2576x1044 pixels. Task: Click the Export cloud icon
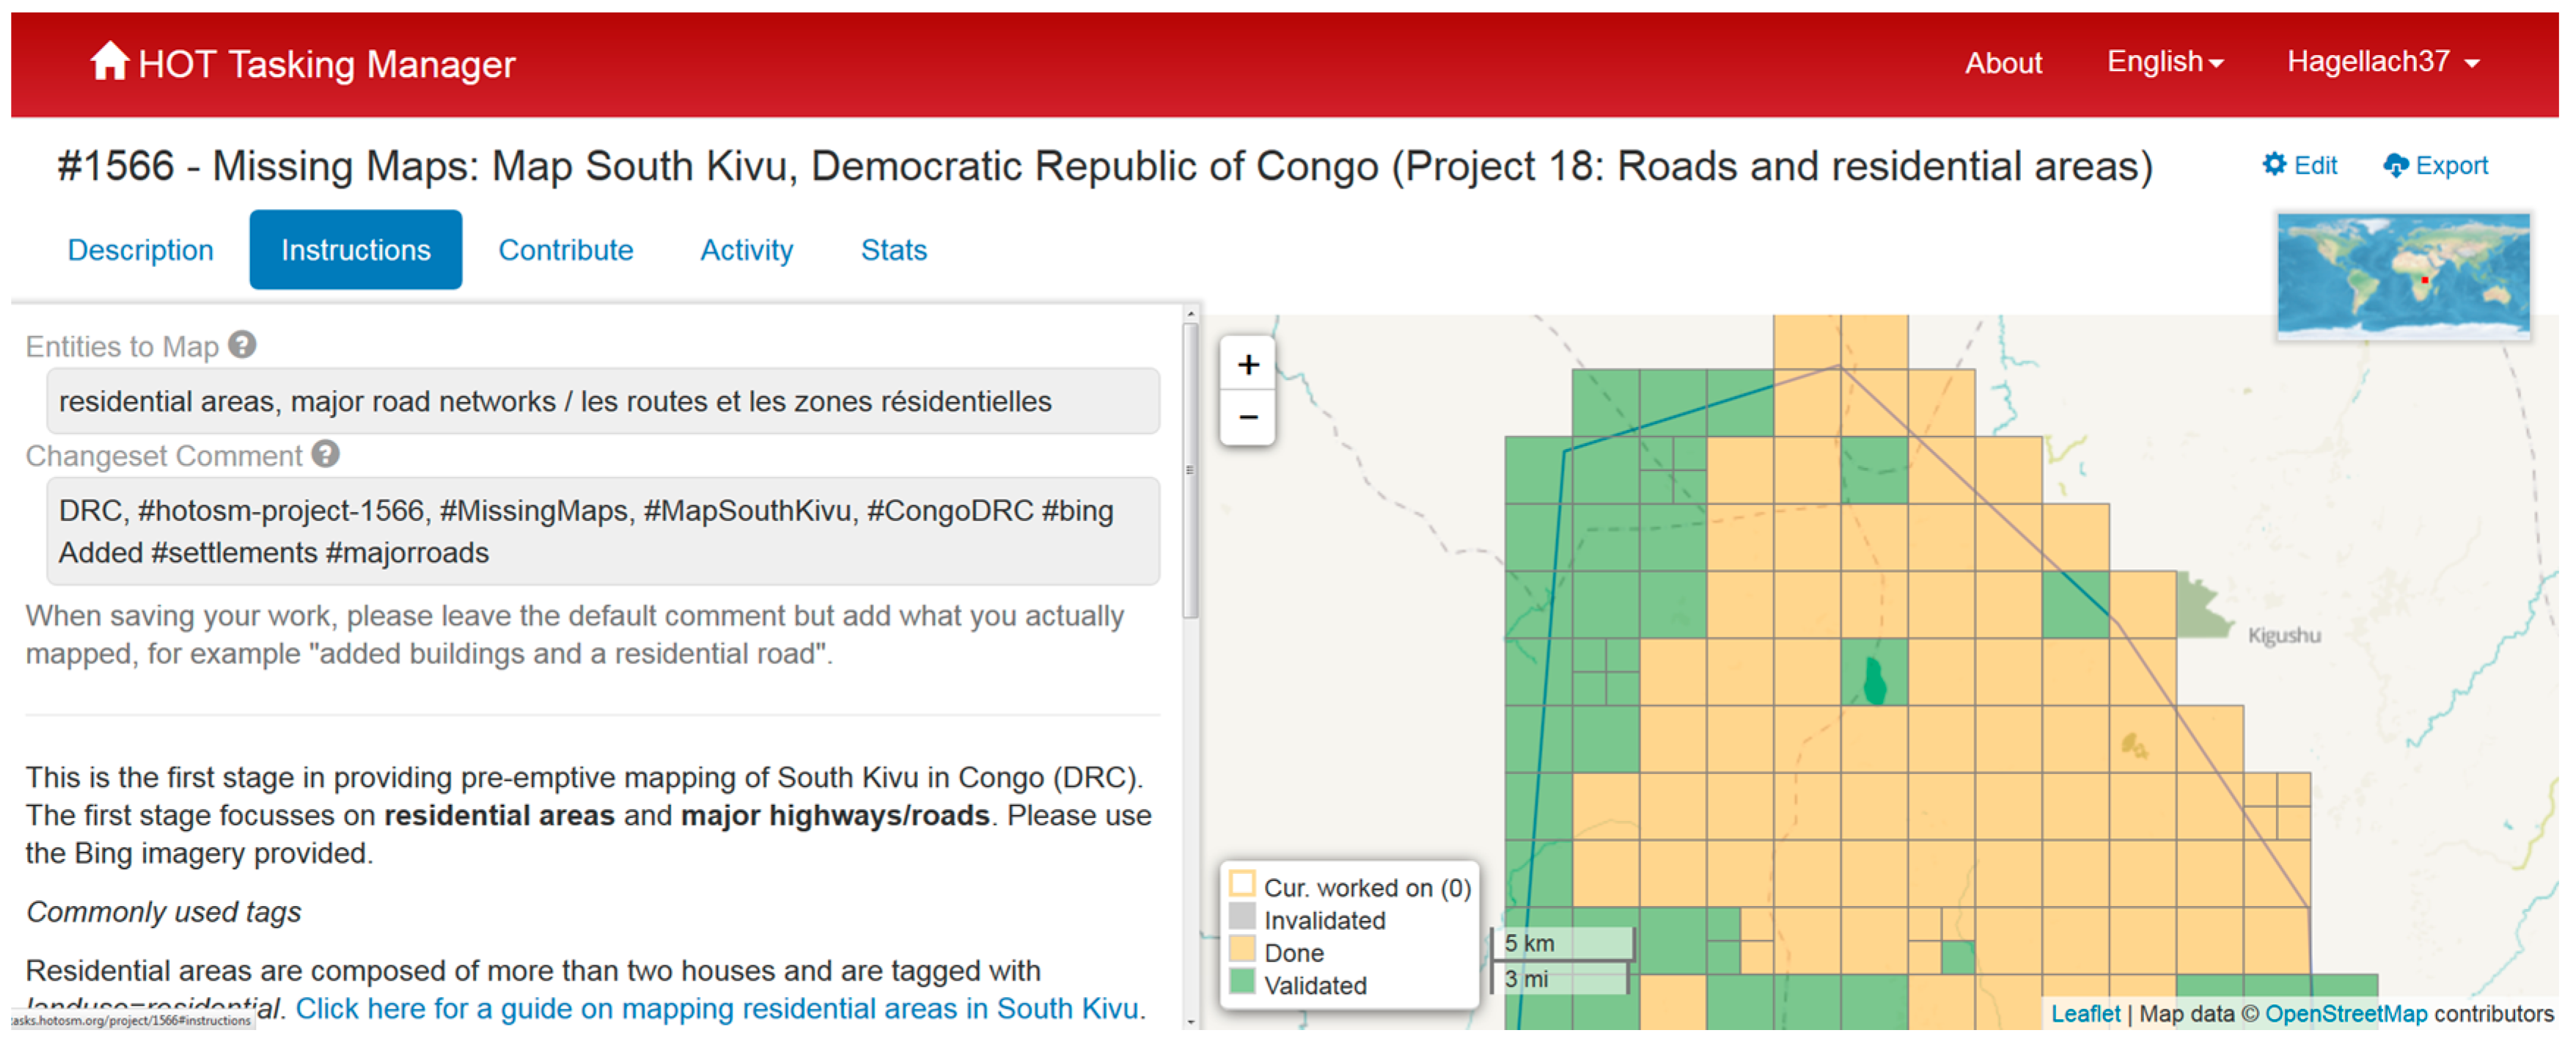(x=2395, y=165)
